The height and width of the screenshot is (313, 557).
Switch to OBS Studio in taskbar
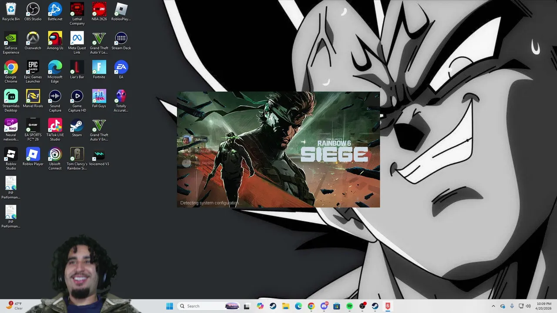362,306
